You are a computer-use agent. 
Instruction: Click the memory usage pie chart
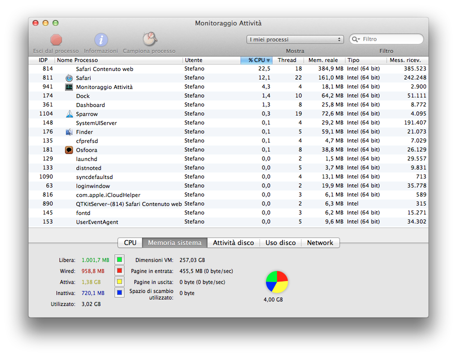[277, 282]
